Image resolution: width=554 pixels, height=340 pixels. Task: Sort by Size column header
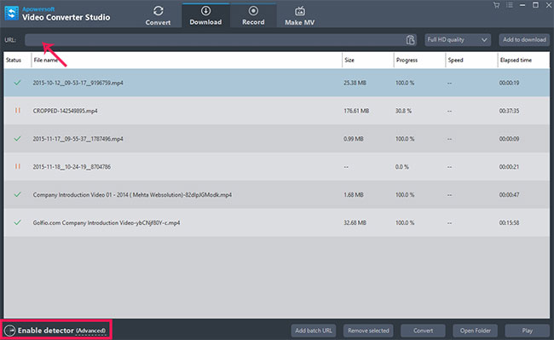coord(349,60)
